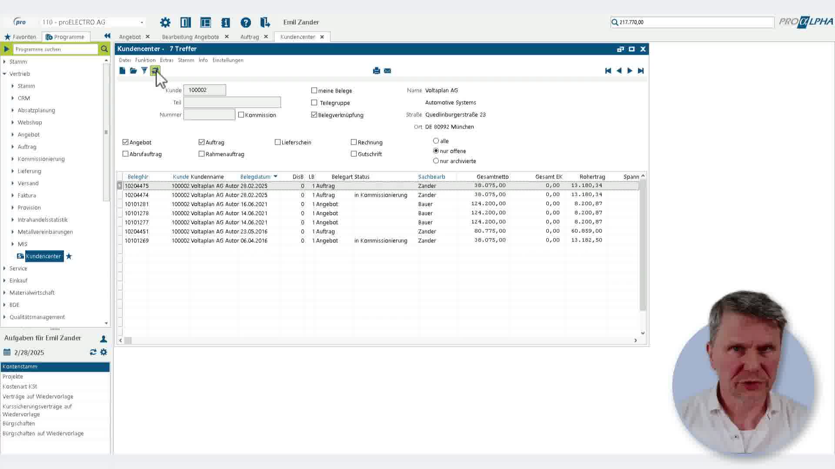This screenshot has width=835, height=469.
Task: Sort table by the Sachbearb column header
Action: tap(431, 177)
